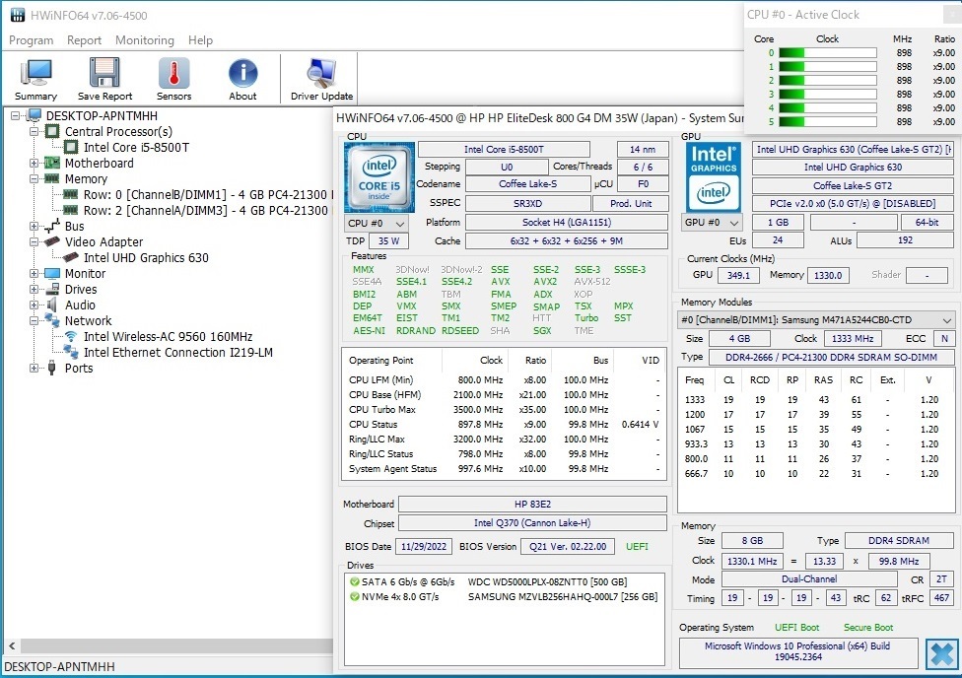Click the Ethernet Connection I219-LM icon
This screenshot has width=962, height=678.
click(71, 352)
